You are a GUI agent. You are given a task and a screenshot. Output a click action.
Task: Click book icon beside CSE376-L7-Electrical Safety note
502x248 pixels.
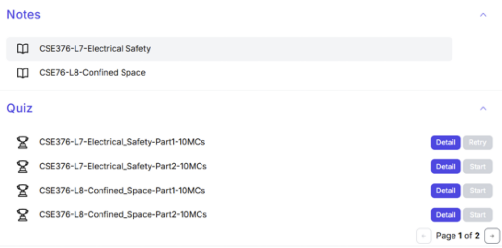(23, 49)
